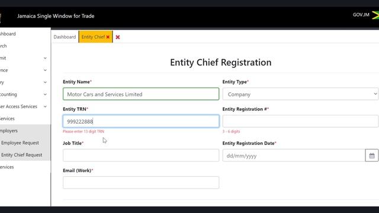Open the Search item in sidebar
The image size is (379, 213).
coord(4,46)
